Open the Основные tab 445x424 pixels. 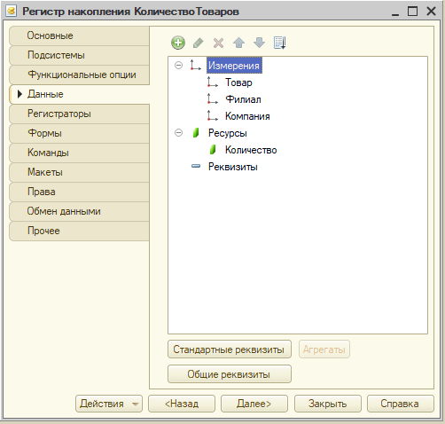[x=79, y=35]
